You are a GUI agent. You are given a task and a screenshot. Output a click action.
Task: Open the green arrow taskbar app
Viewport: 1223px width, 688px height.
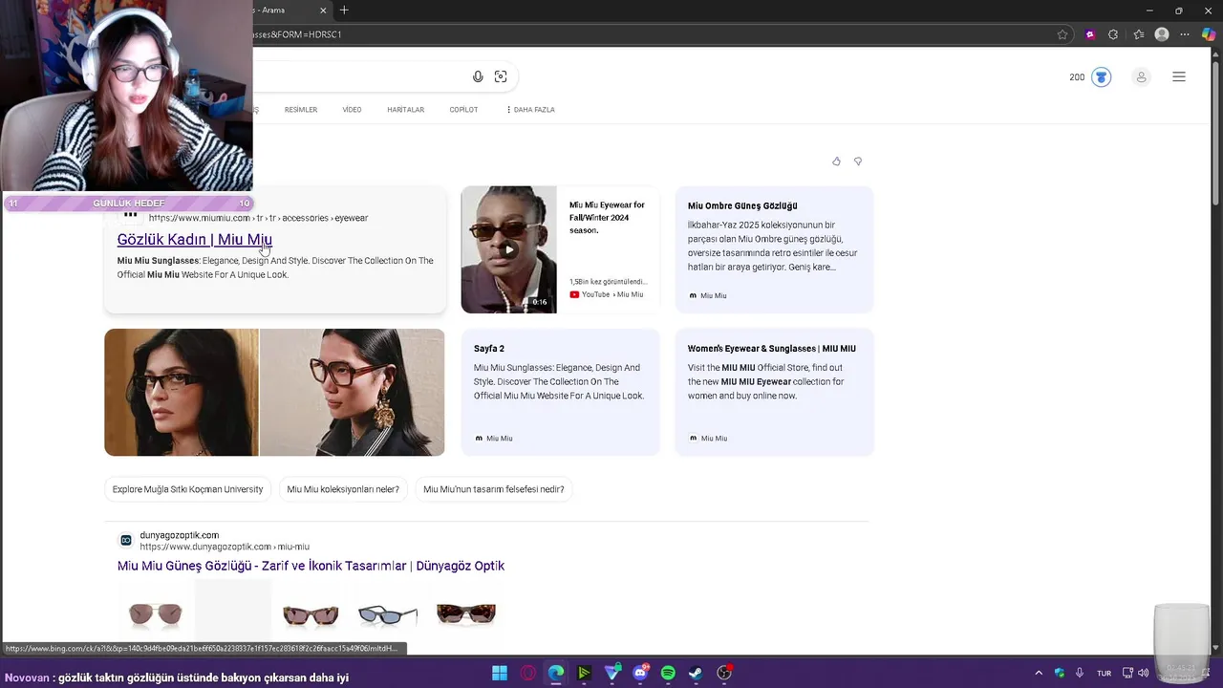[584, 673]
